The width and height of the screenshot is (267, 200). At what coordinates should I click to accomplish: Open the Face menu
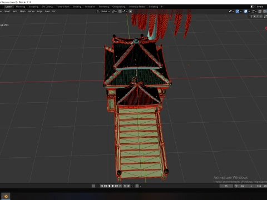pos(47,11)
